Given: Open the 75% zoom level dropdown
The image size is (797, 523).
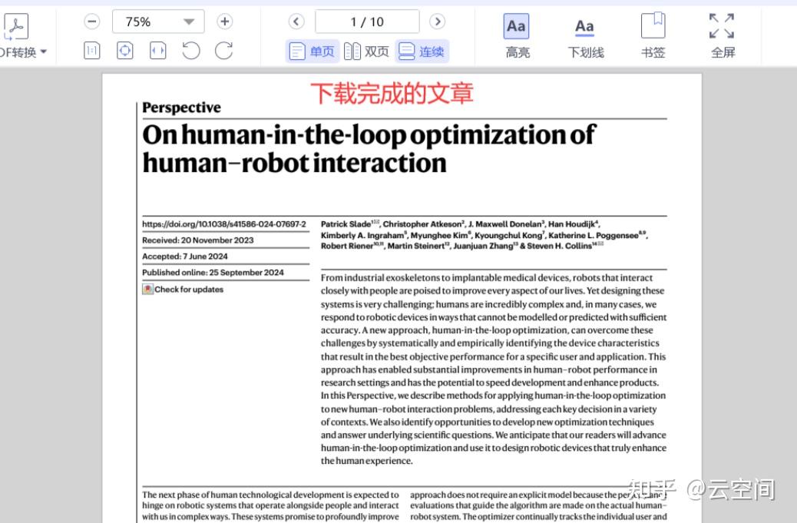Looking at the screenshot, I should pyautogui.click(x=159, y=22).
